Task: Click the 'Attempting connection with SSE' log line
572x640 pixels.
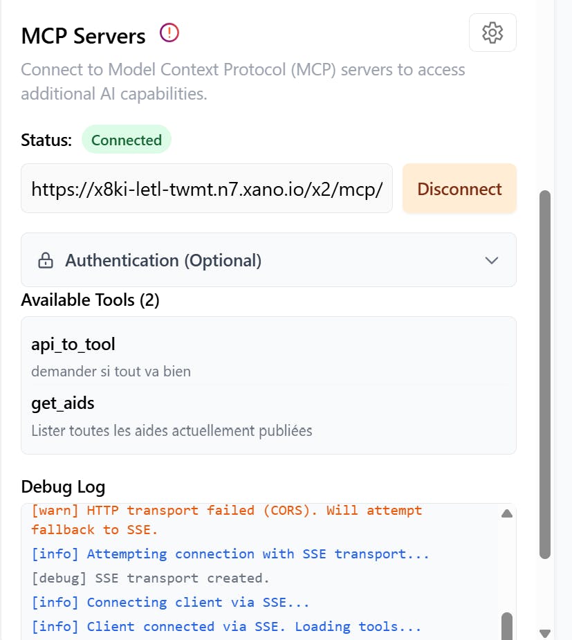Action: pyautogui.click(x=230, y=554)
